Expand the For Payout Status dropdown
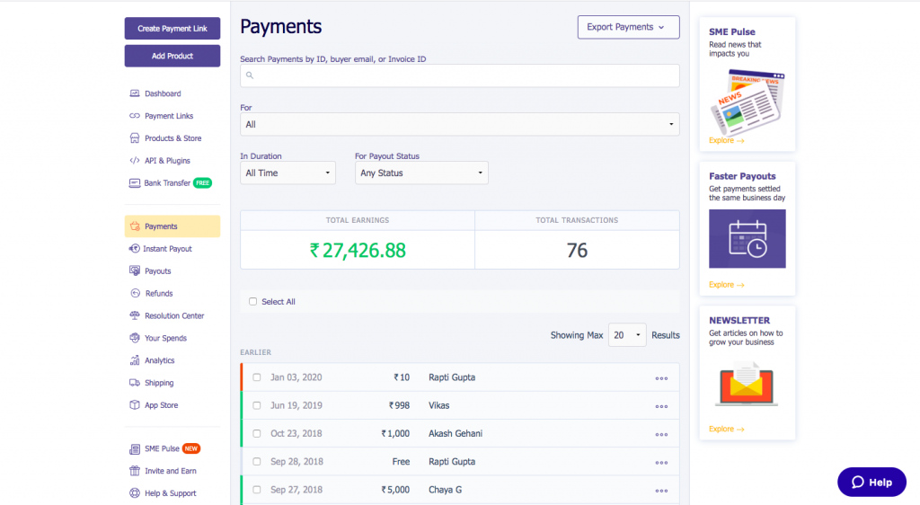920x505 pixels. [x=421, y=173]
